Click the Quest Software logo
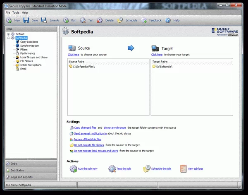 (225, 32)
